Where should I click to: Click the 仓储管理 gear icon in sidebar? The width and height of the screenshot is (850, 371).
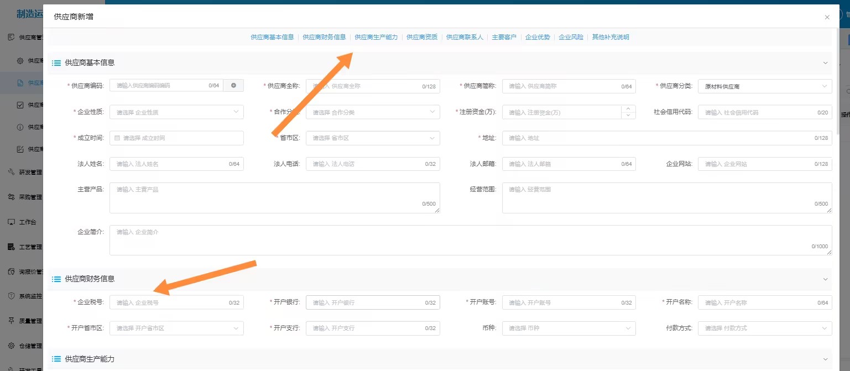coord(11,346)
